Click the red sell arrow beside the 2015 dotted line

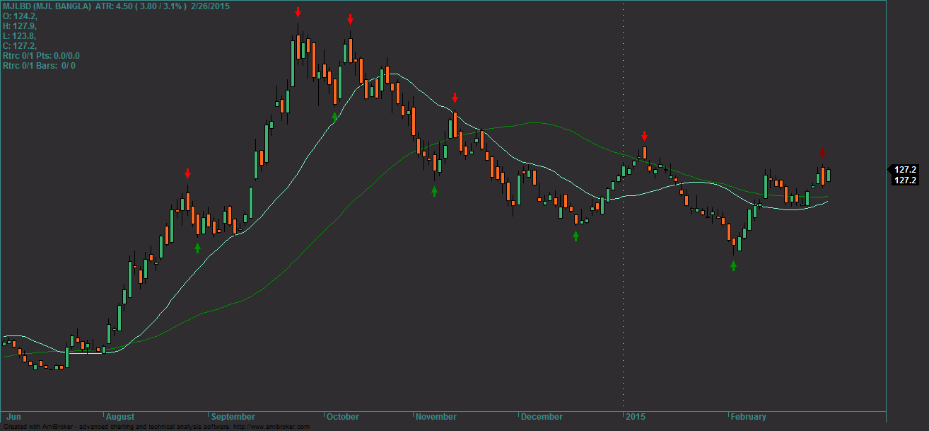point(644,134)
